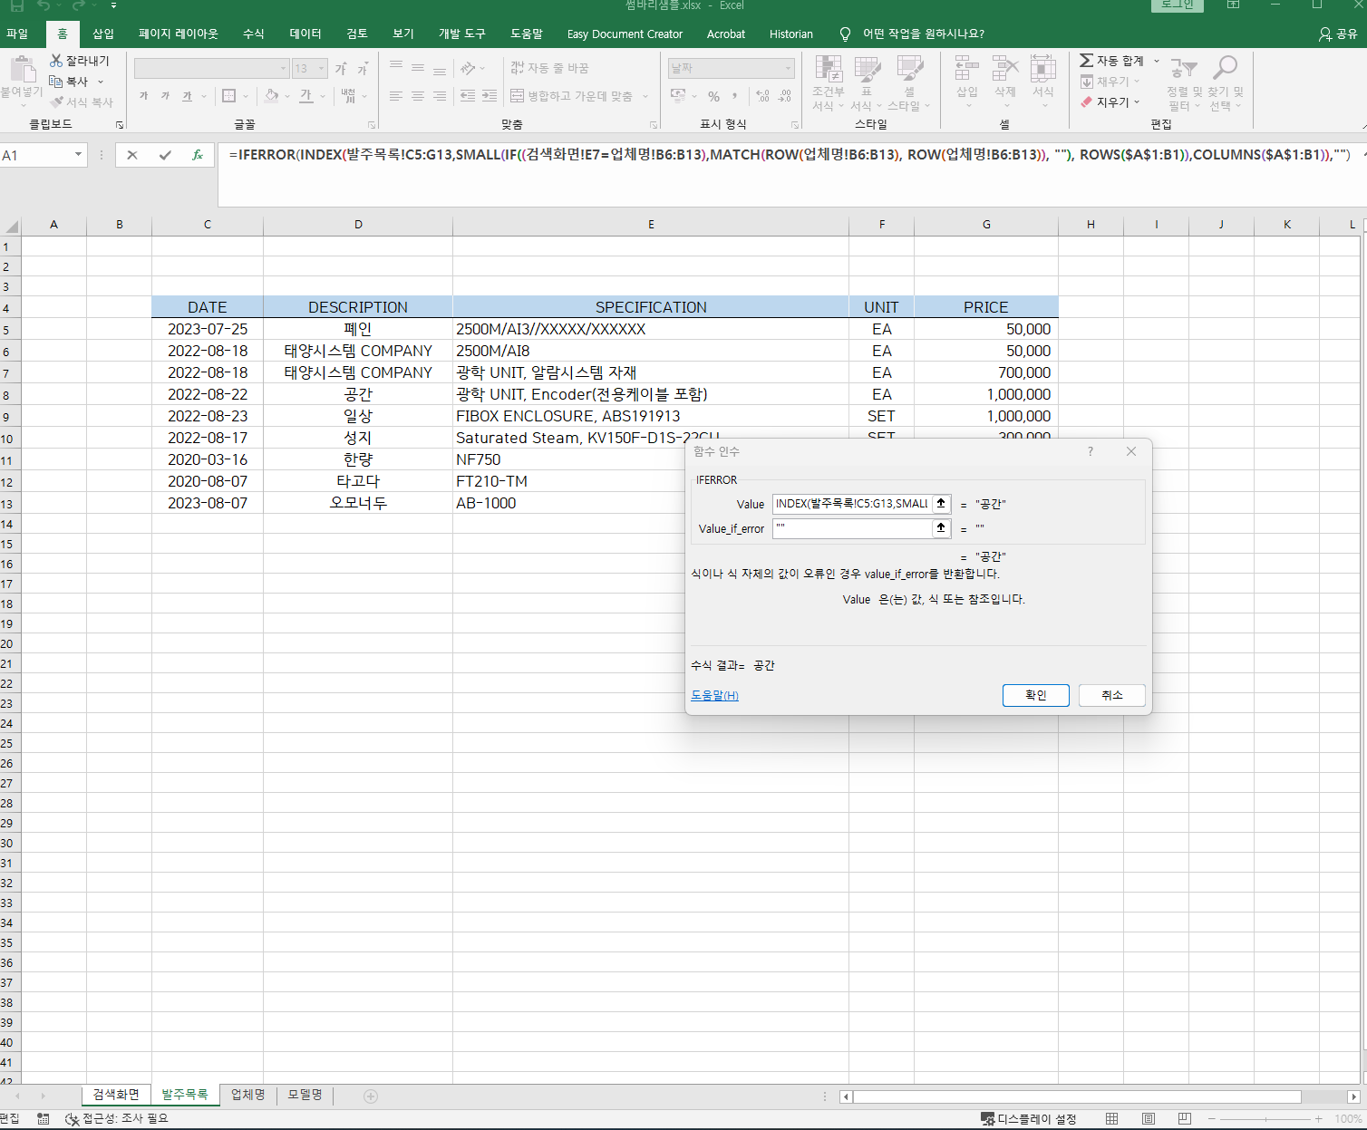Click the increase decimal icon
The width and height of the screenshot is (1367, 1130).
[762, 96]
